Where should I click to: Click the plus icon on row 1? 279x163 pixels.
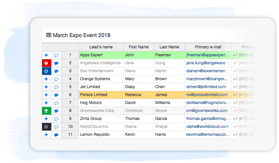[x=46, y=55]
